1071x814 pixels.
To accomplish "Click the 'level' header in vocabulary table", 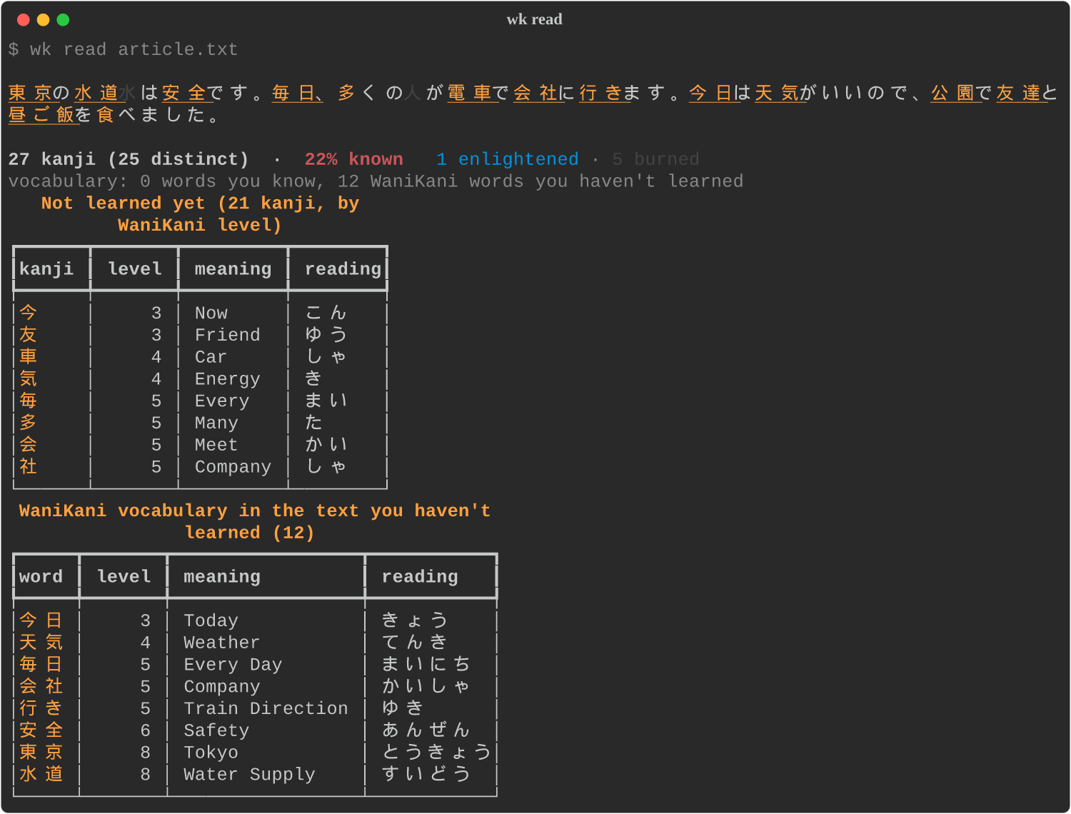I will click(124, 577).
